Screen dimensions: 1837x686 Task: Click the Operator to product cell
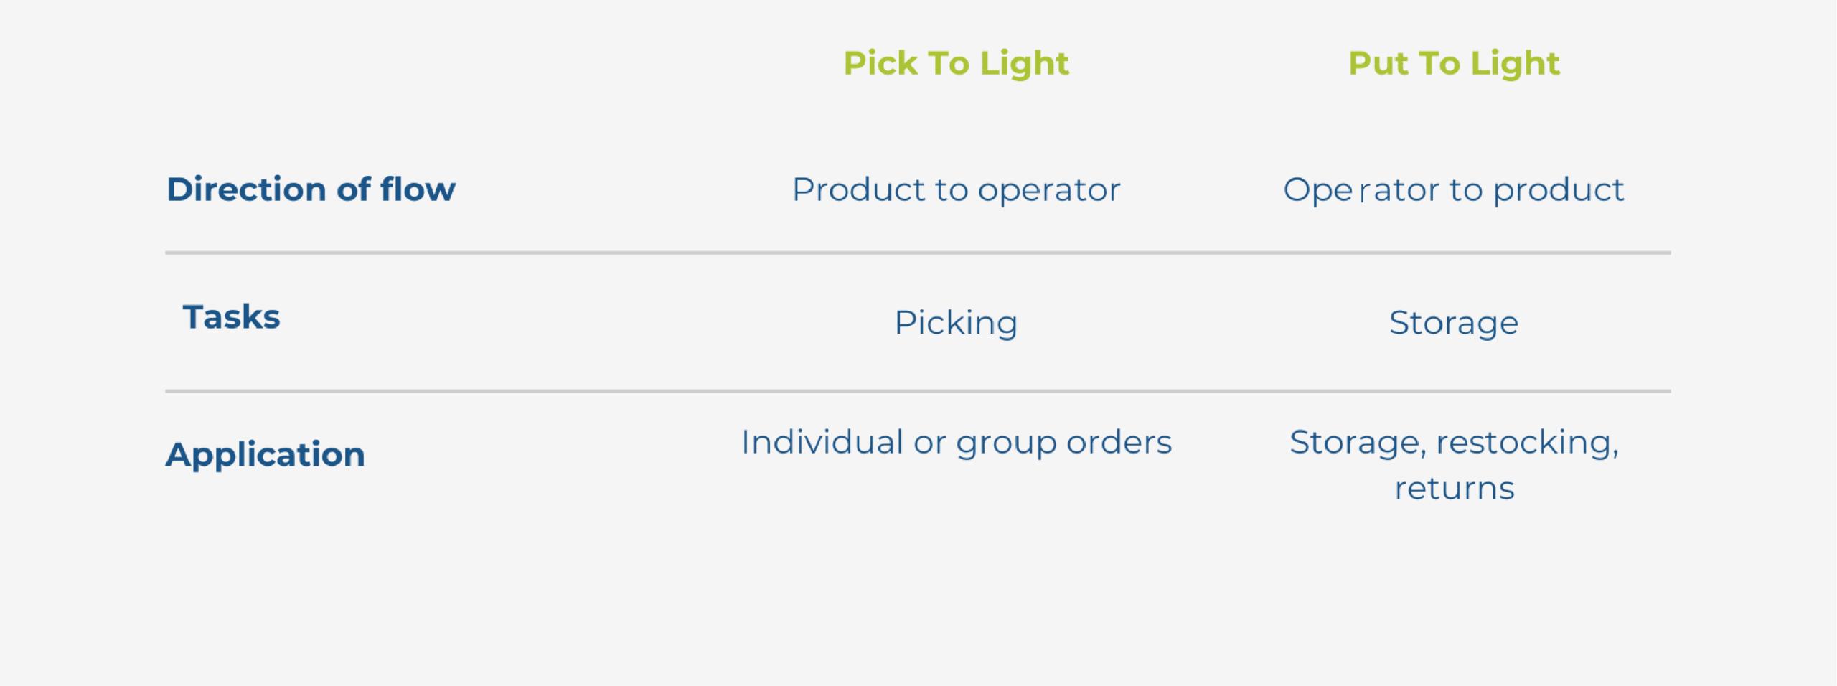(x=1453, y=190)
